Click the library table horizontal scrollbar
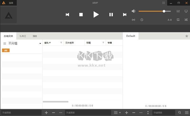 [56, 101]
